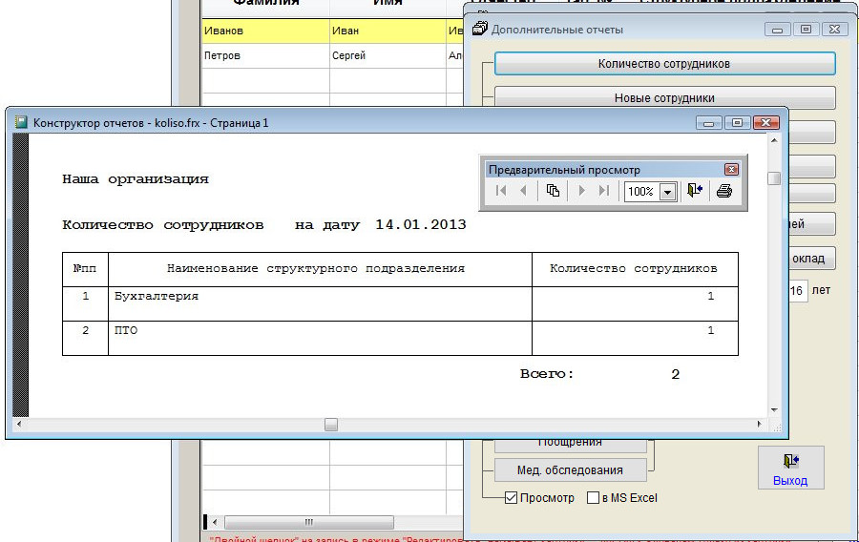The image size is (859, 542).
Task: Click the Новые сотрудники button
Action: (x=664, y=97)
